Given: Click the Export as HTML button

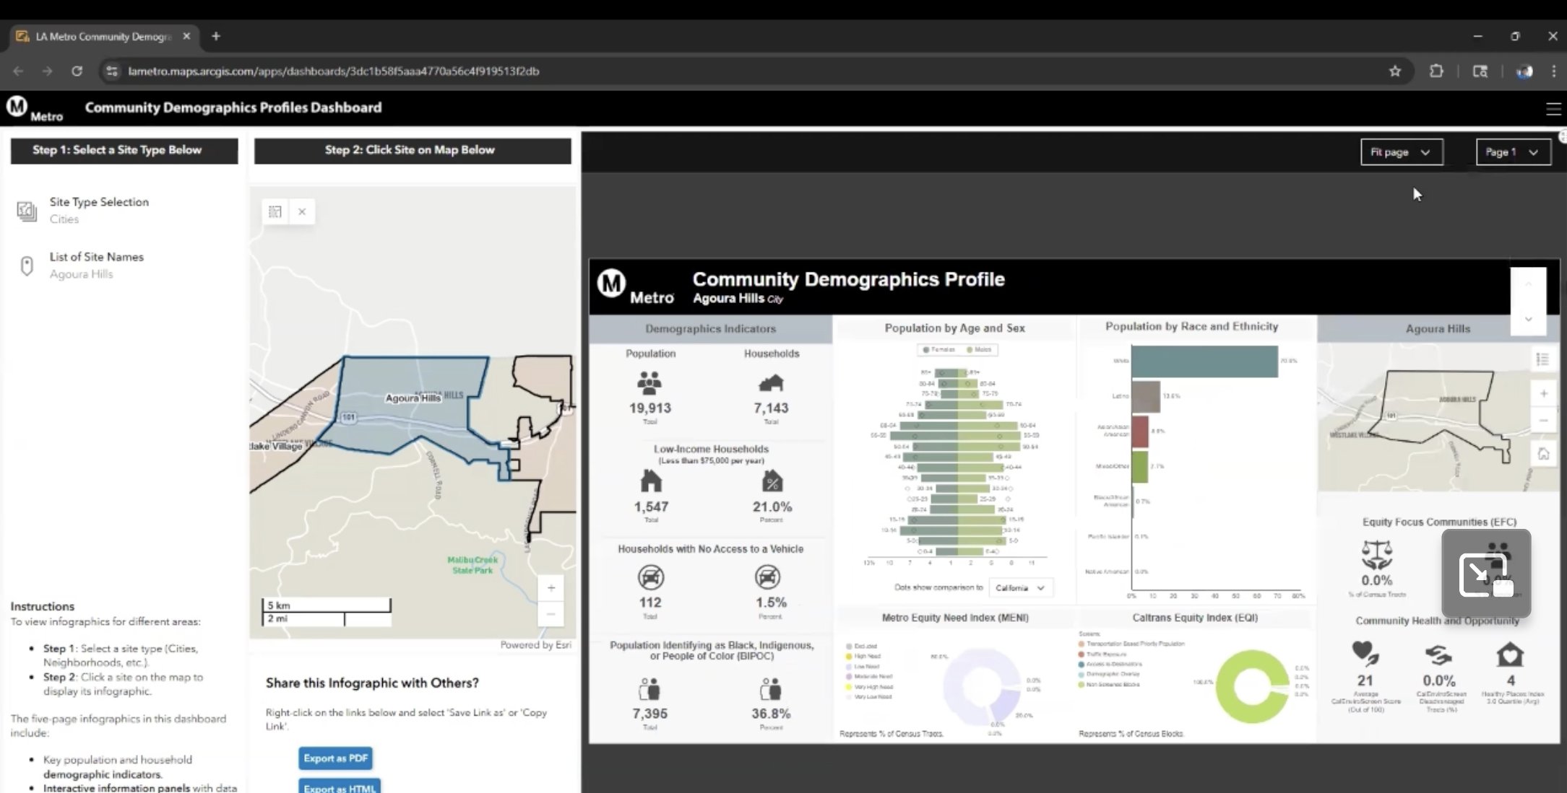Looking at the screenshot, I should pyautogui.click(x=340, y=787).
